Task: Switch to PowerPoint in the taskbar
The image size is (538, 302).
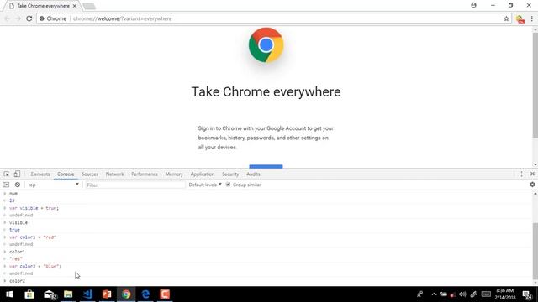Action: [x=107, y=294]
